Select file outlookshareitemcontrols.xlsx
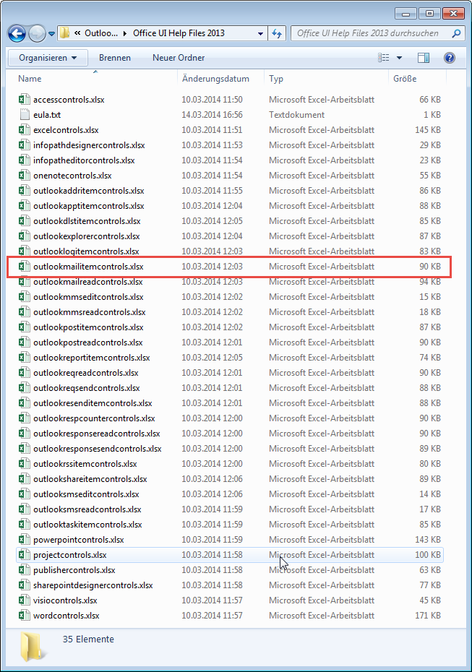The width and height of the screenshot is (472, 672). pos(90,479)
